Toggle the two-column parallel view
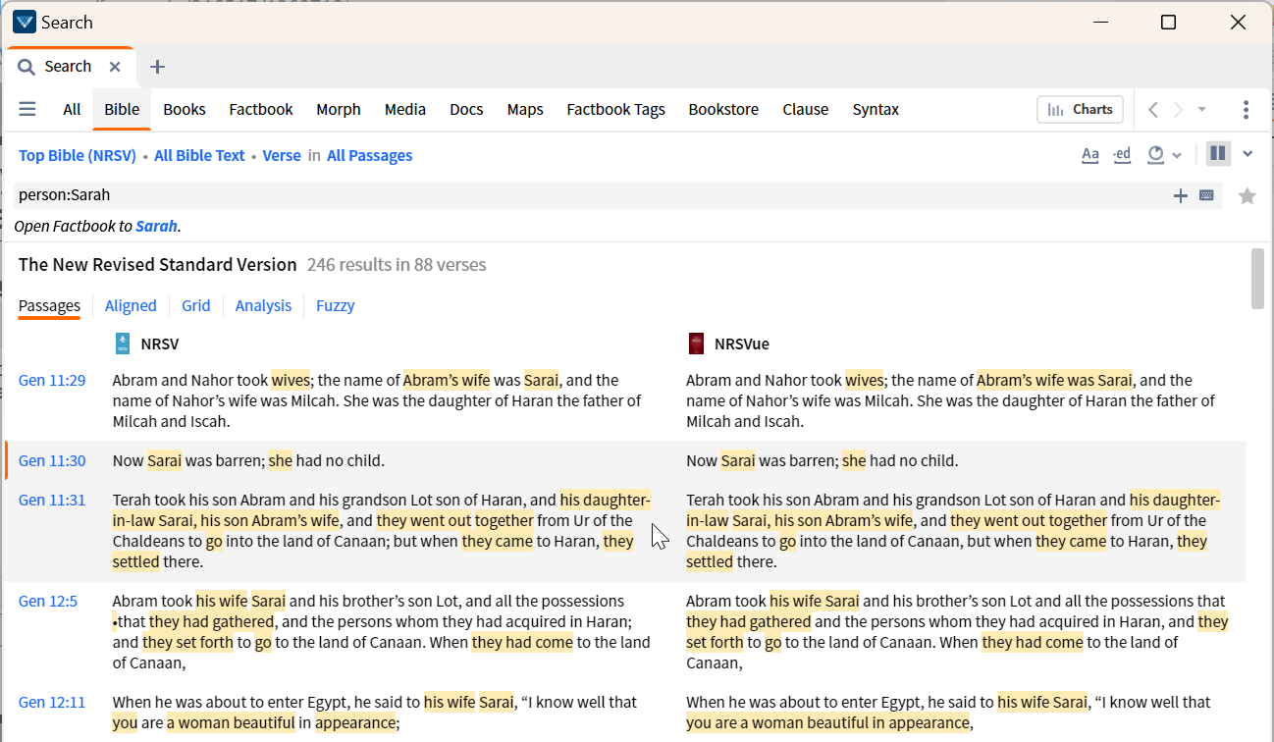The height and width of the screenshot is (742, 1274). 1218,153
